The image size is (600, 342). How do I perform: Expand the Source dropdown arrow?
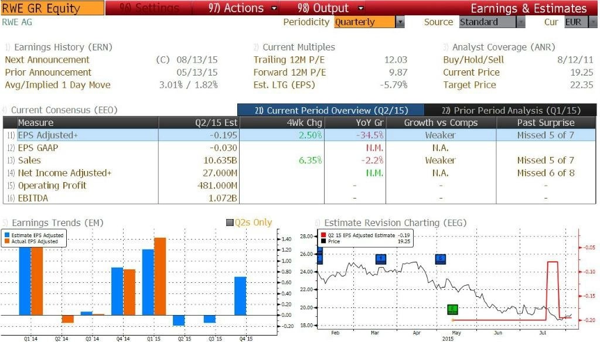point(521,22)
